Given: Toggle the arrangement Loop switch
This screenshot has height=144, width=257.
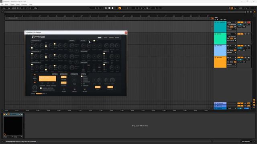Looking at the screenshot, I should tap(147, 8).
